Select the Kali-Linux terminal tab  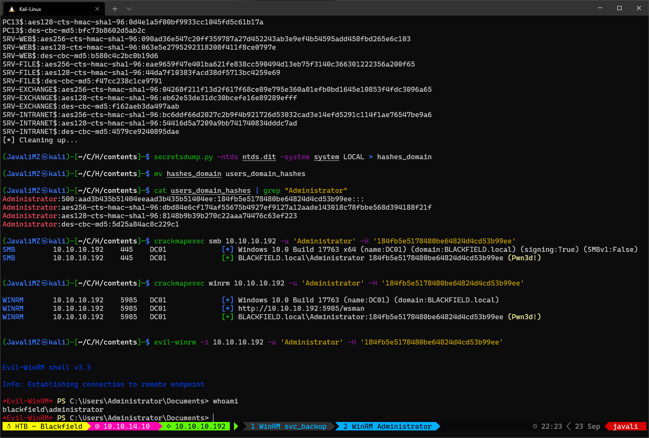[54, 9]
